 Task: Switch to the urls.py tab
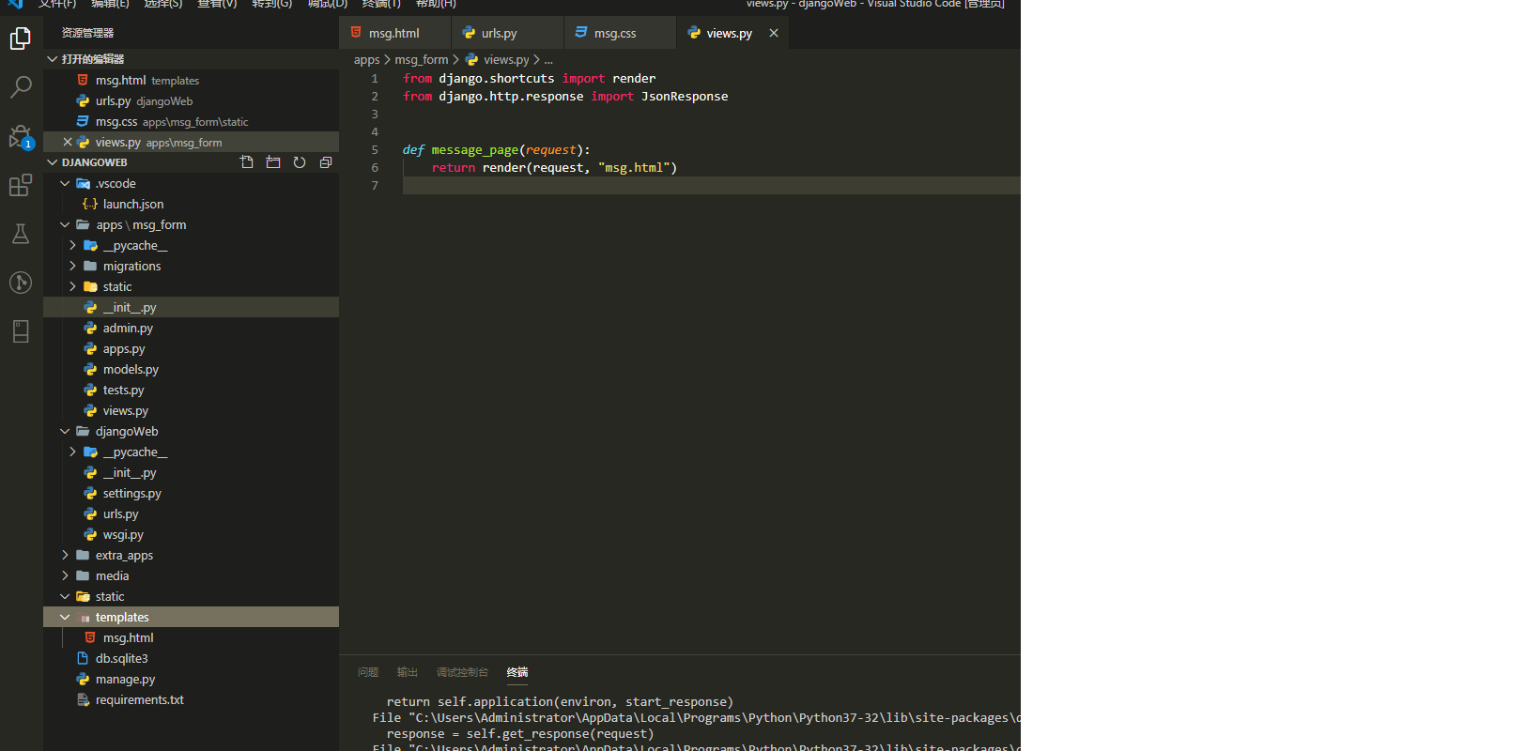tap(508, 33)
